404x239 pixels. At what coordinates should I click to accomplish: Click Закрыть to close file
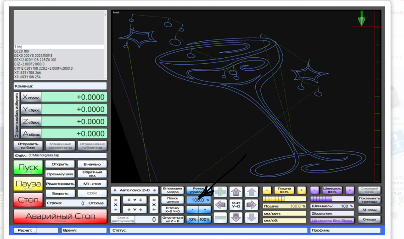tap(60, 193)
